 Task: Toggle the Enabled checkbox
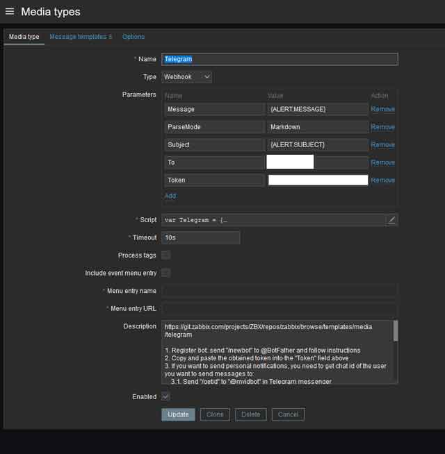[x=165, y=396]
